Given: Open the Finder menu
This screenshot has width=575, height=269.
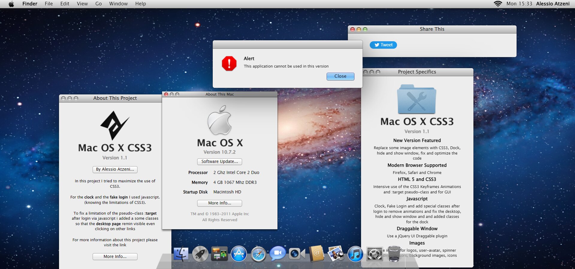Looking at the screenshot, I should point(30,4).
